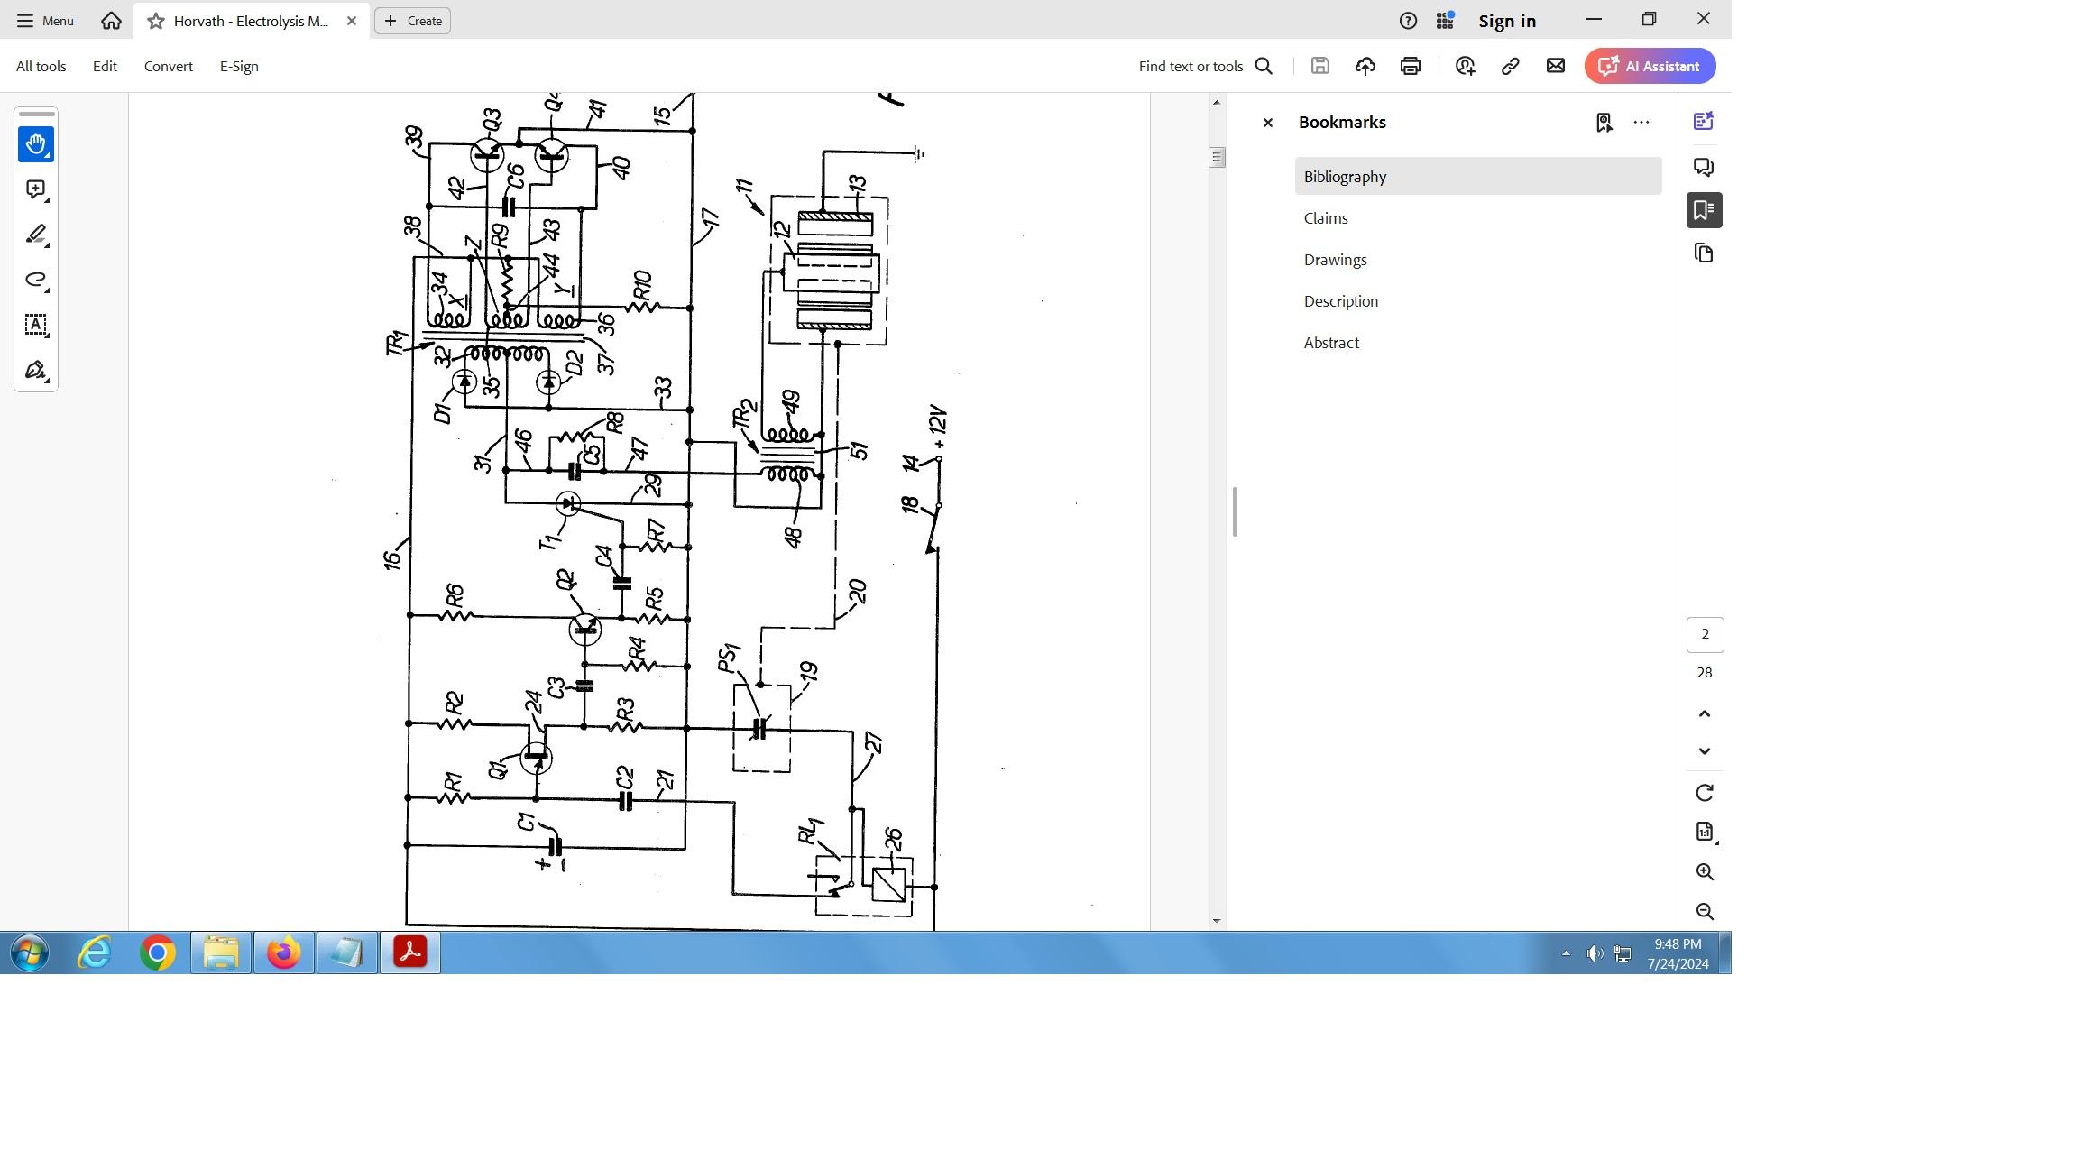Toggle the page thumbnails panel icon
This screenshot has width=2078, height=1169.
point(1704,253)
